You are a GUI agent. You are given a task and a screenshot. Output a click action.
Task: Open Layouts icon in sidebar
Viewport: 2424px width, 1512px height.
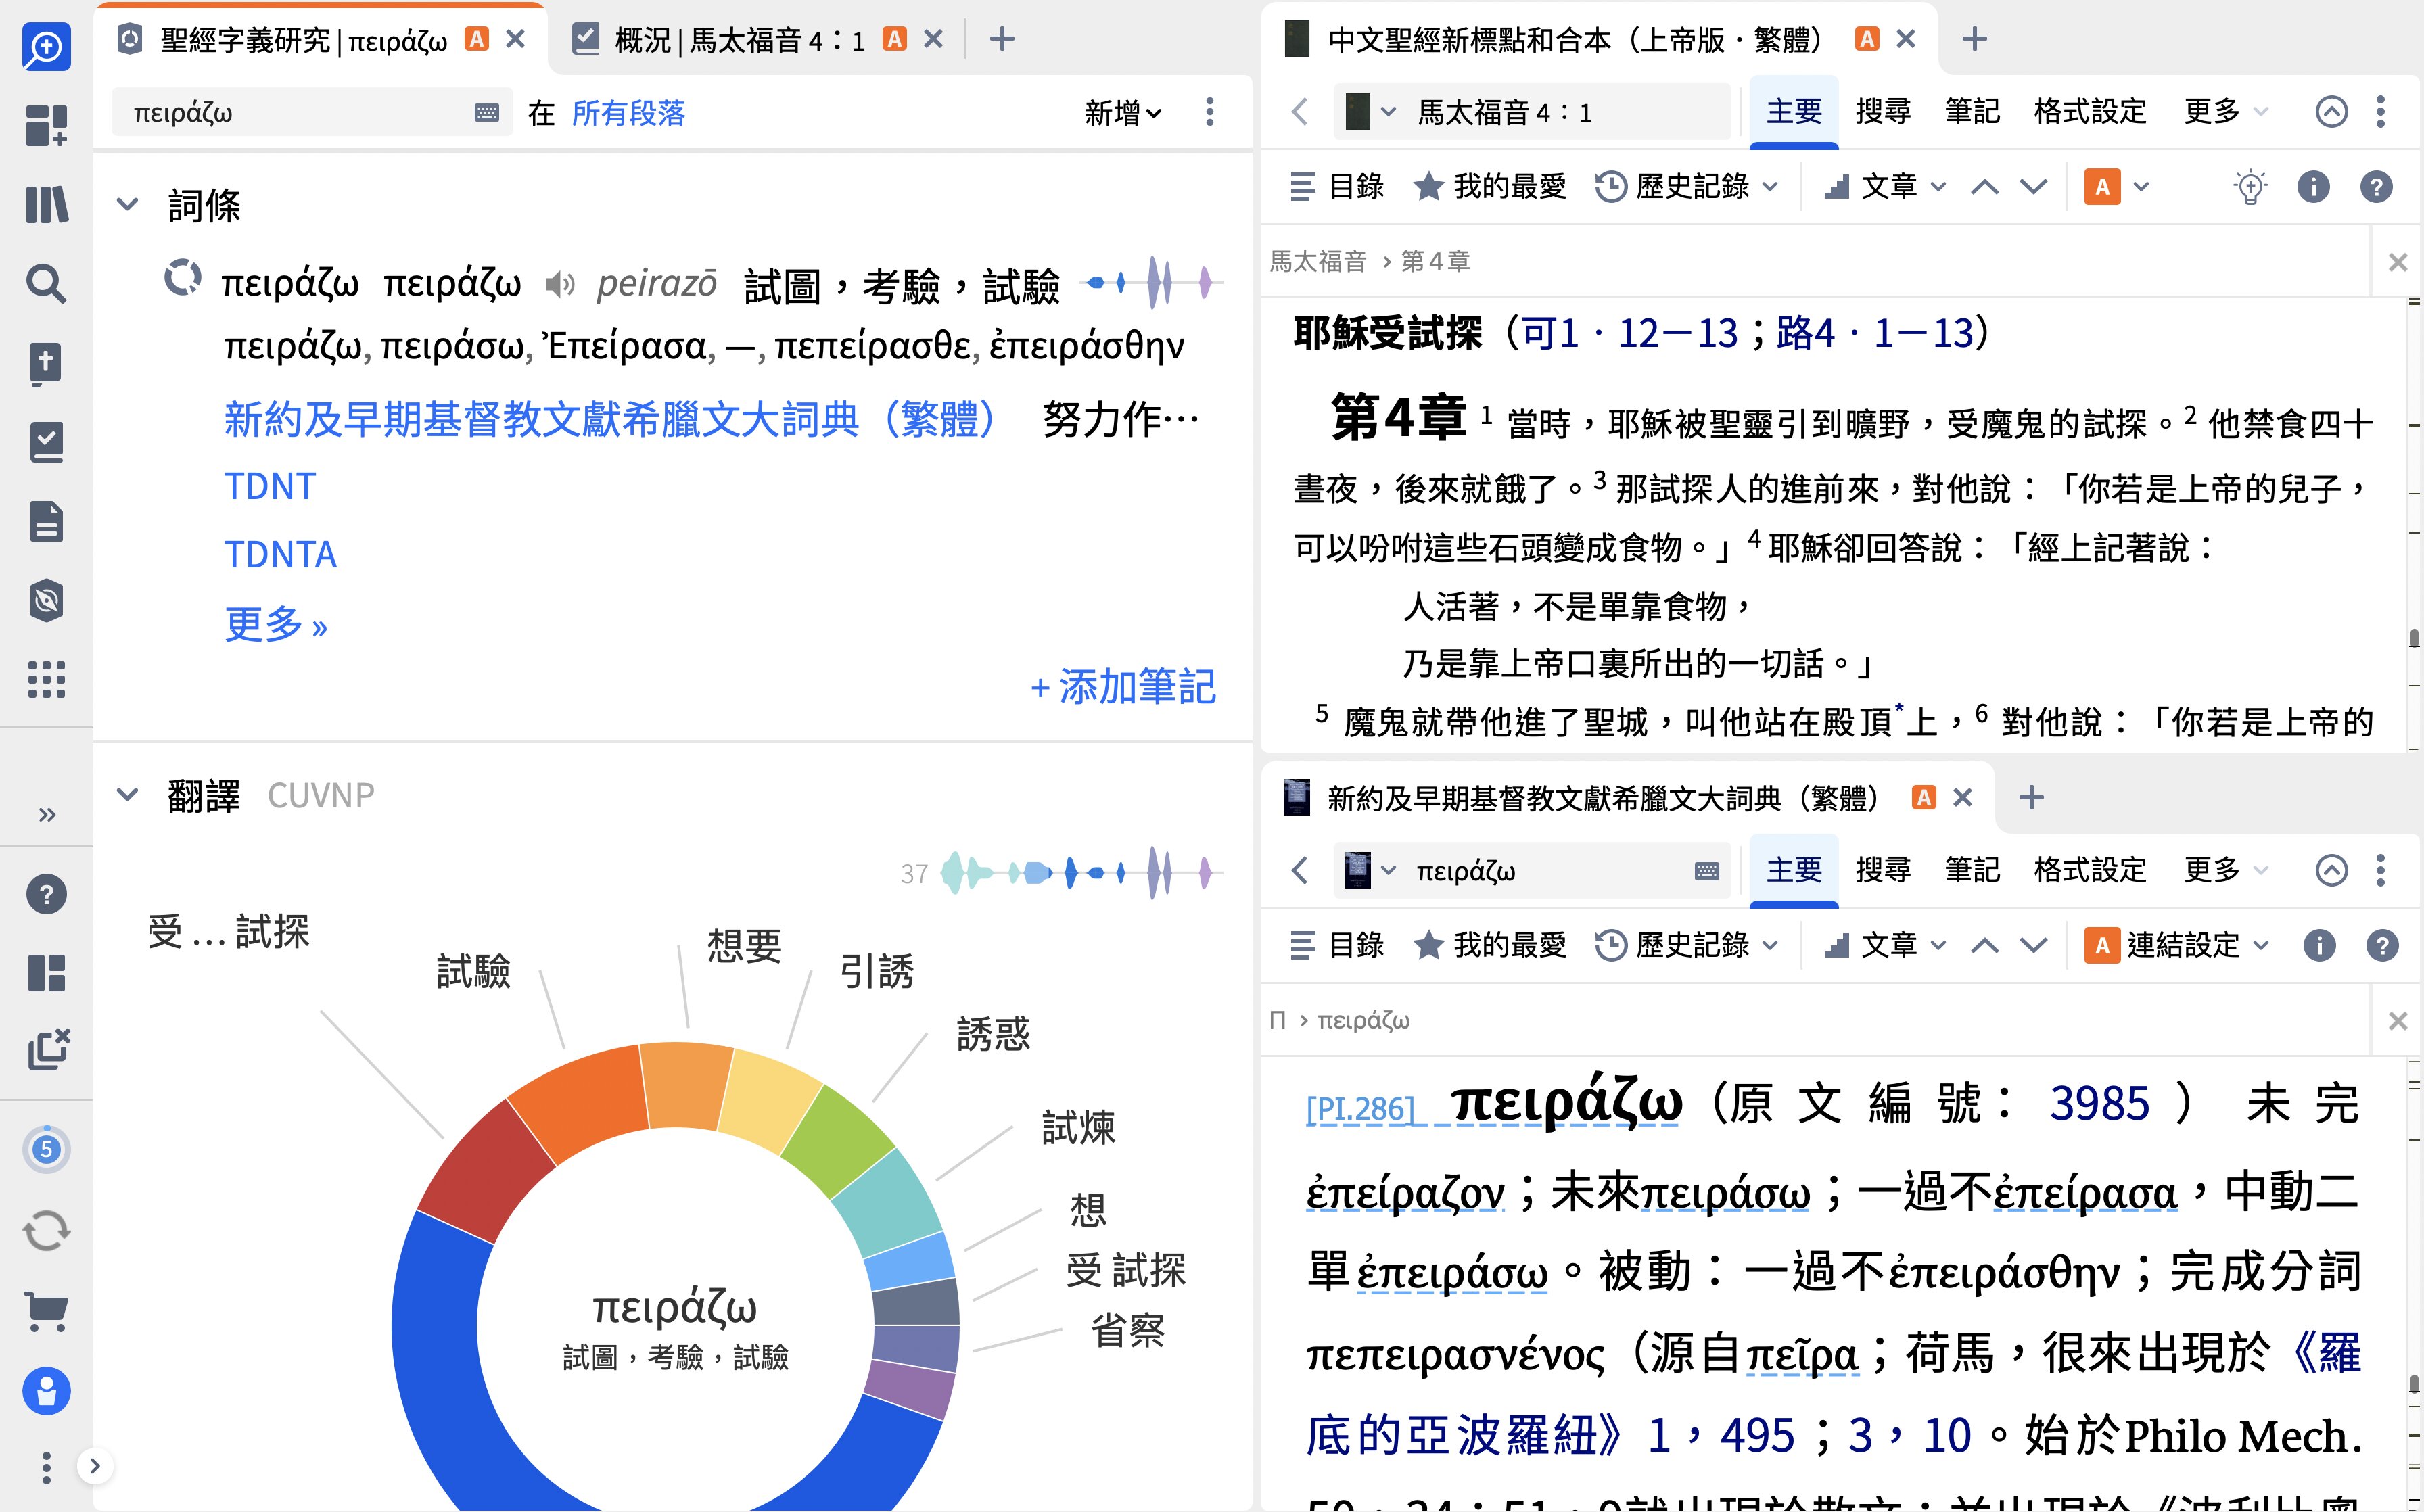tap(46, 973)
